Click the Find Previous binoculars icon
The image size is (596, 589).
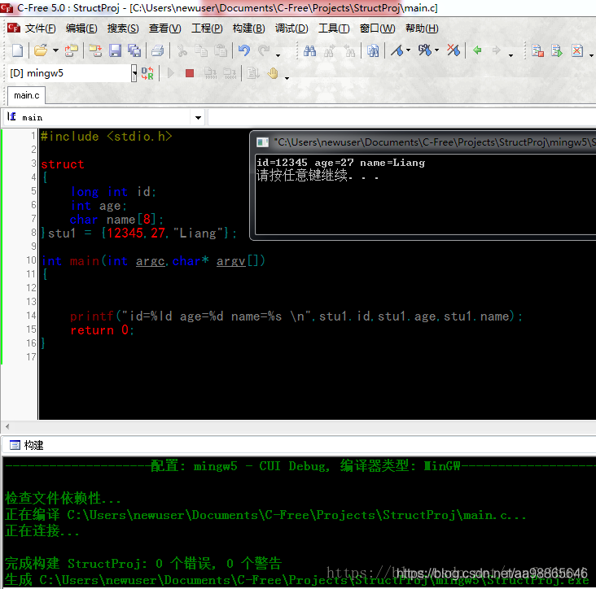point(349,50)
